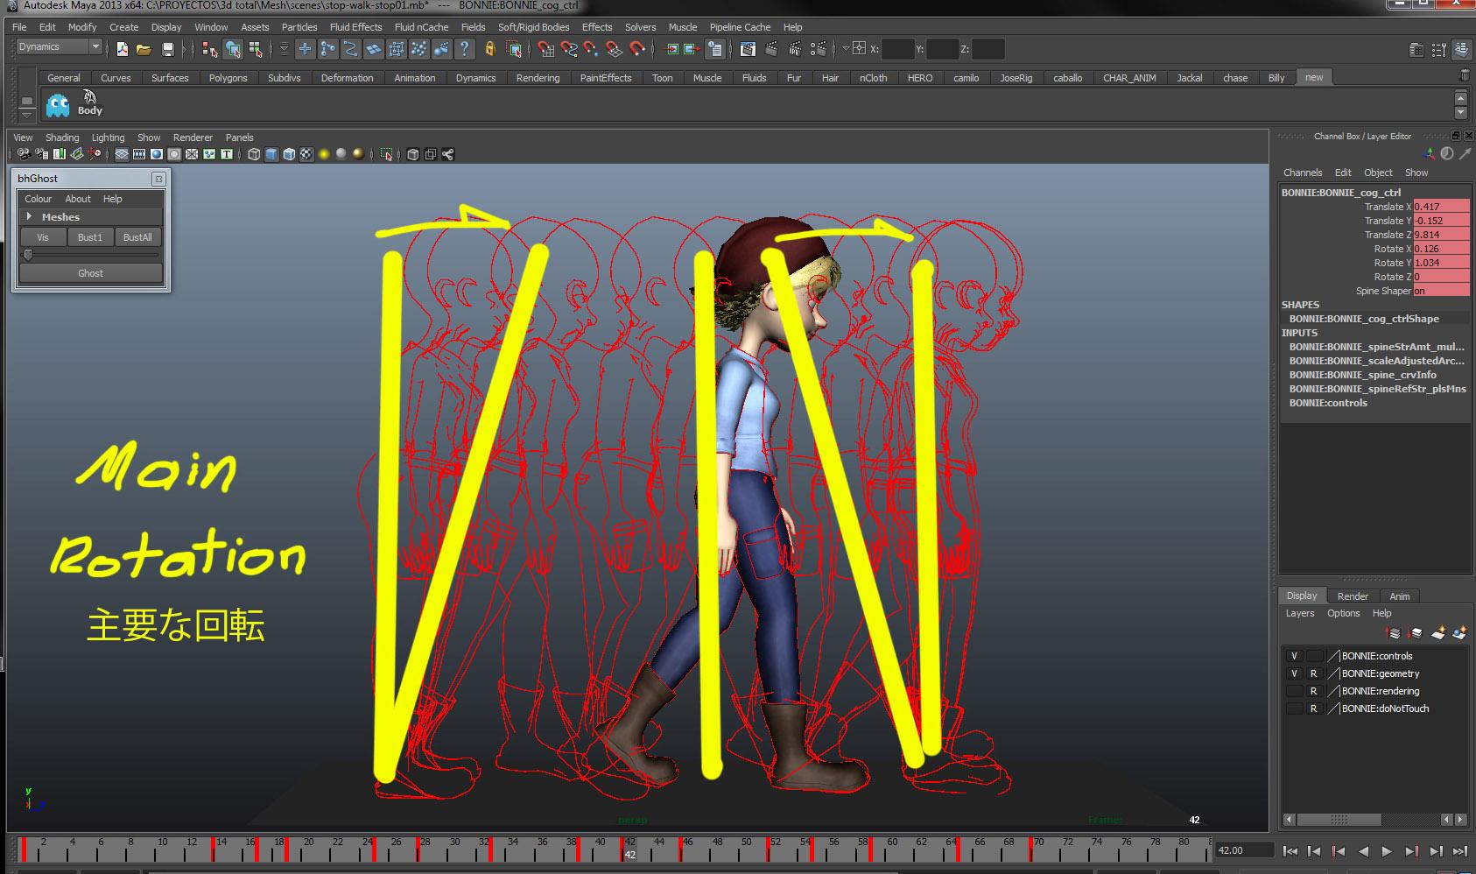Click the New Scene icon

123,49
